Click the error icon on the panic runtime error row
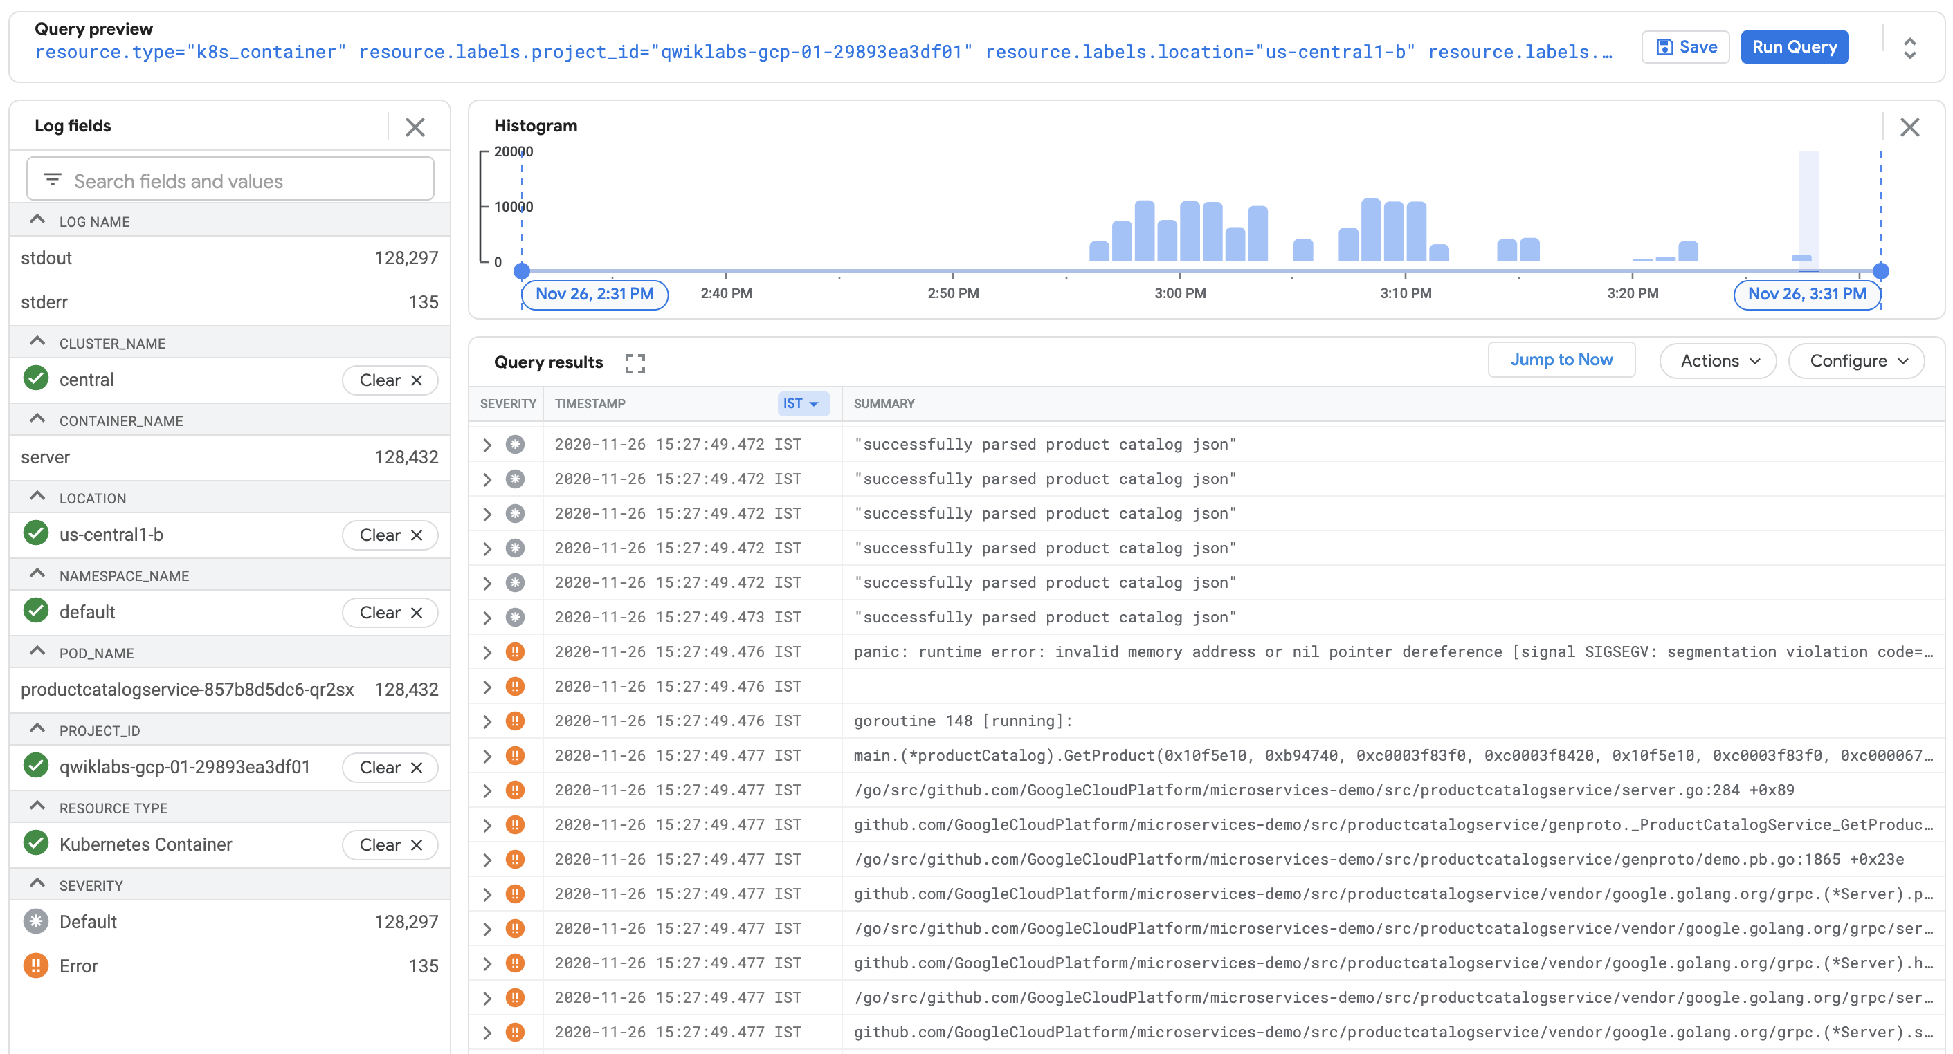Image resolution: width=1953 pixels, height=1054 pixels. point(515,651)
